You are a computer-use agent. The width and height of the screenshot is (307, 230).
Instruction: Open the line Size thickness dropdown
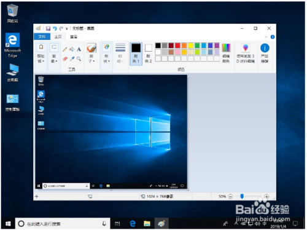[x=120, y=54]
